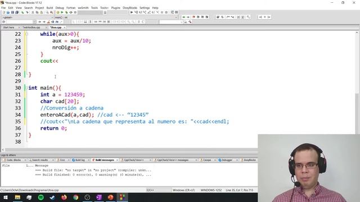Click the Build and run icon
This screenshot has width=360, height=202.
tap(66, 12)
